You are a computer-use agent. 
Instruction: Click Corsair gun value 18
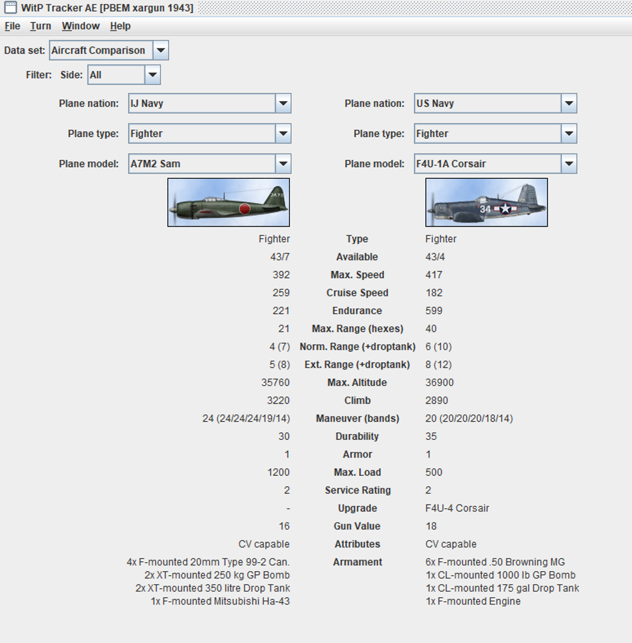(x=431, y=526)
